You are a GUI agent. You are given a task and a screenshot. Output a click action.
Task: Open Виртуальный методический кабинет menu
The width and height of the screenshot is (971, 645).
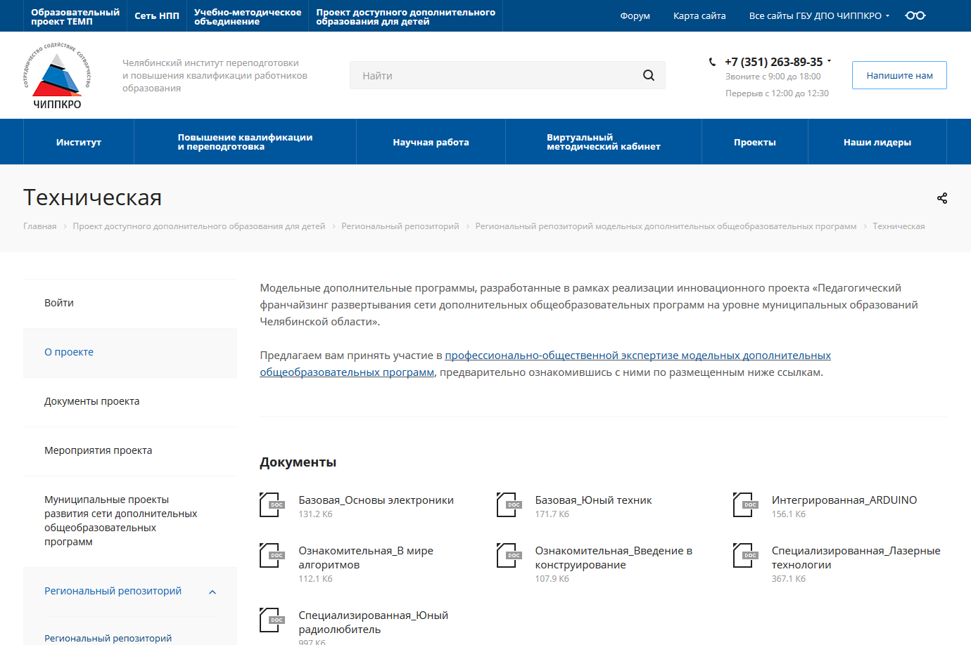(604, 142)
